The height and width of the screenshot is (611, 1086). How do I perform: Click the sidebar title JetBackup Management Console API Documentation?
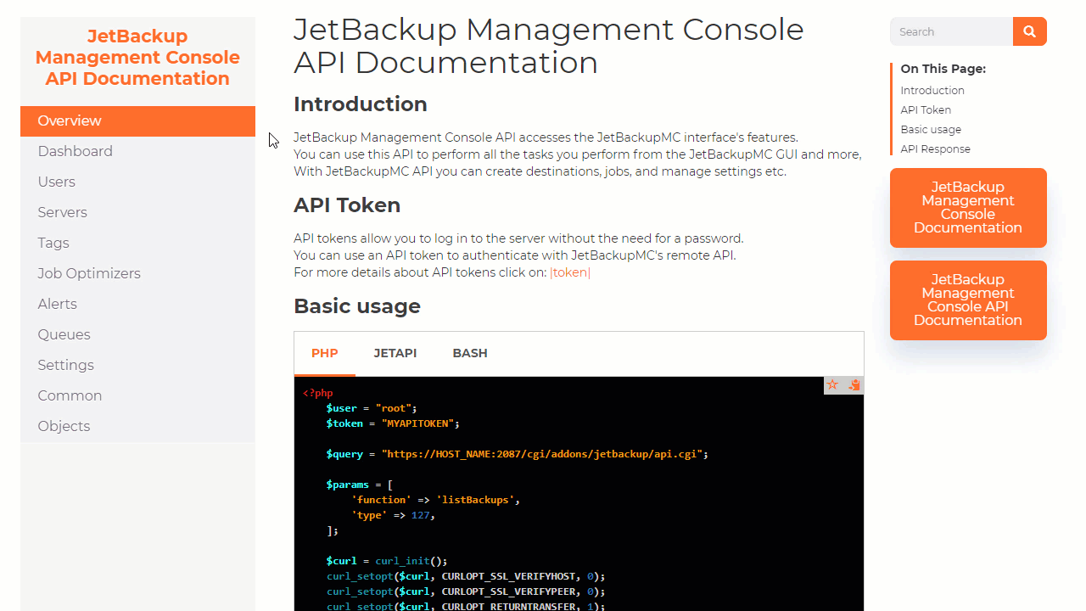tap(137, 58)
